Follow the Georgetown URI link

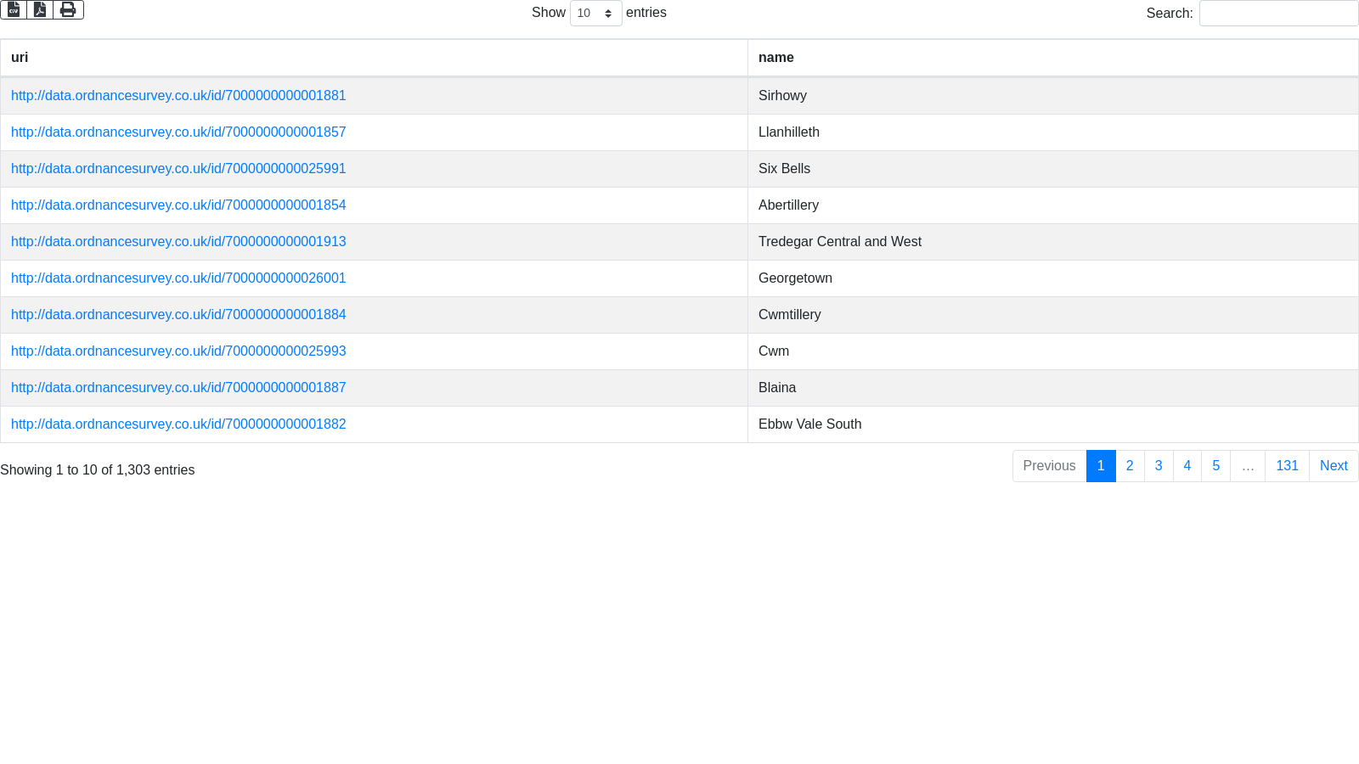coord(178,278)
